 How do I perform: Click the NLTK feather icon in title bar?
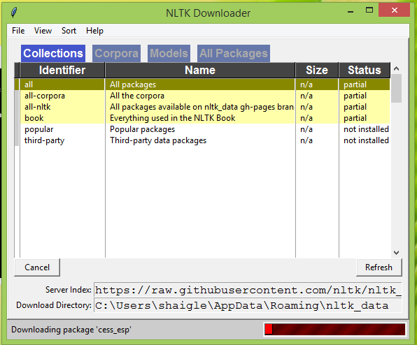[x=14, y=12]
